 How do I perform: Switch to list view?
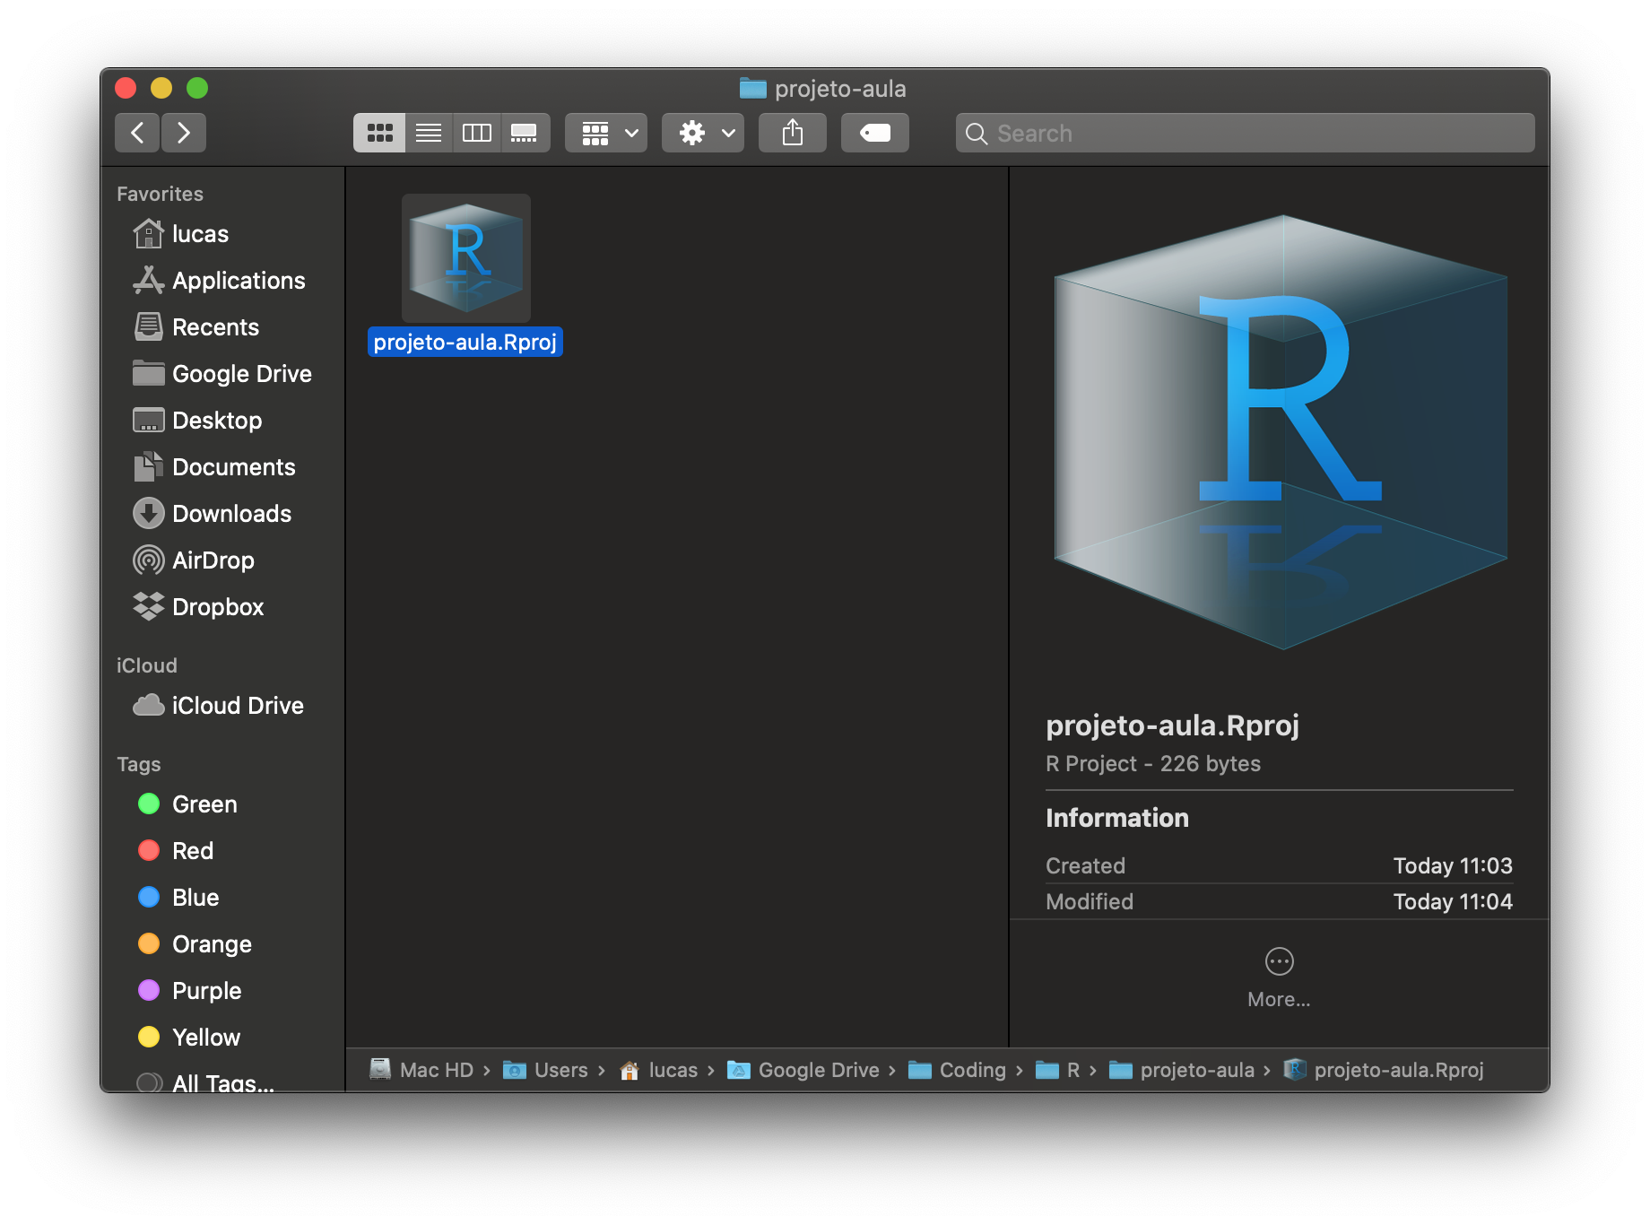click(x=429, y=133)
